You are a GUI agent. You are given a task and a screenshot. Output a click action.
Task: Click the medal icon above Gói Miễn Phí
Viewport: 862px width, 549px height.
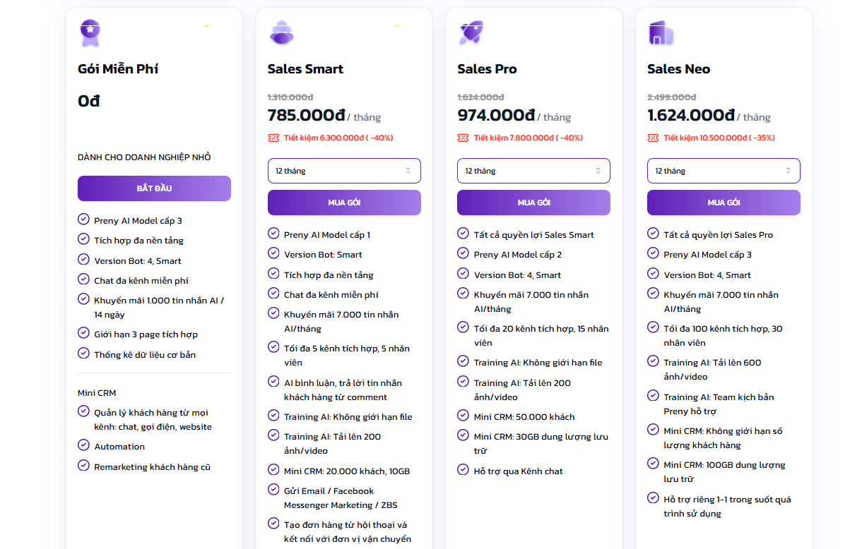(90, 32)
